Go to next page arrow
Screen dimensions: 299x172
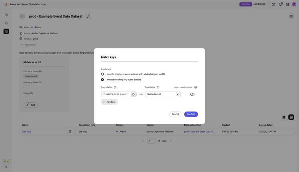coord(171,141)
